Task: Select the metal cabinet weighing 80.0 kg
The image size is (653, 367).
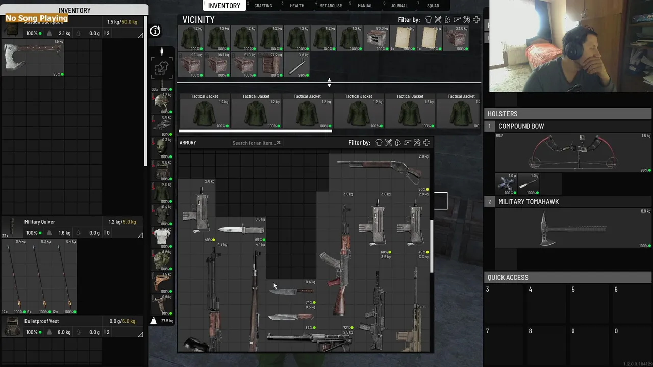Action: 377,38
